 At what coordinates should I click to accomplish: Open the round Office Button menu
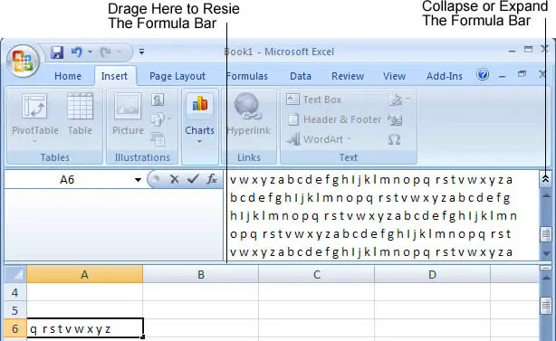pyautogui.click(x=23, y=61)
